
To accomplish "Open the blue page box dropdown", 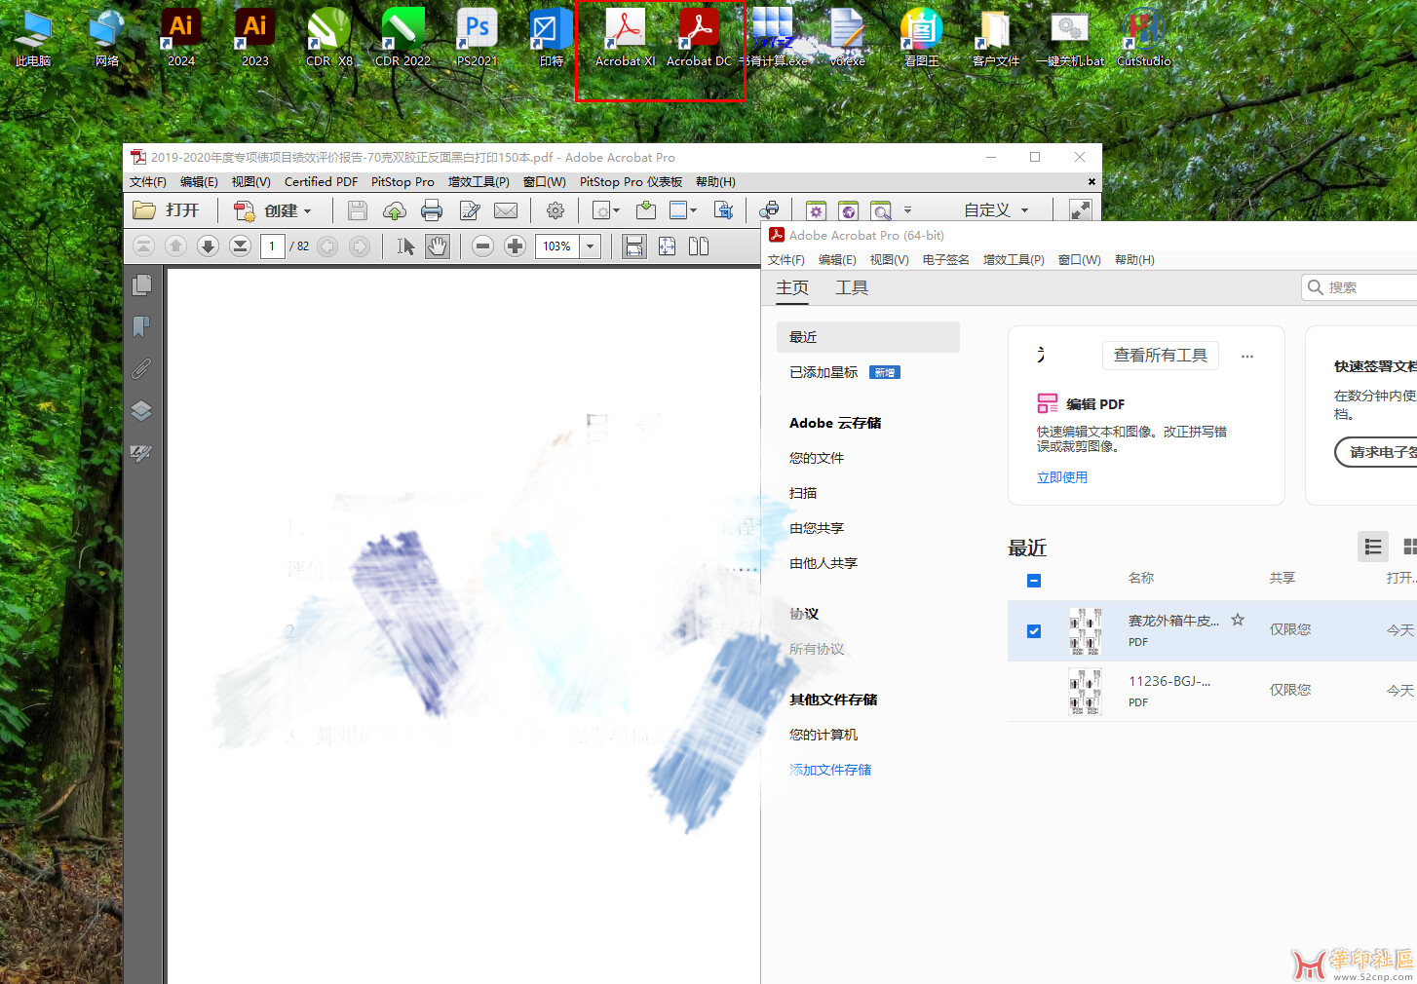I will 683,210.
